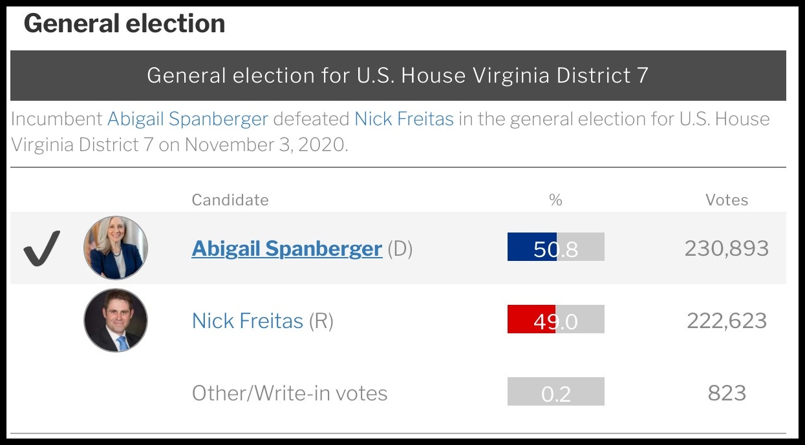Click the Votes column header

[727, 200]
